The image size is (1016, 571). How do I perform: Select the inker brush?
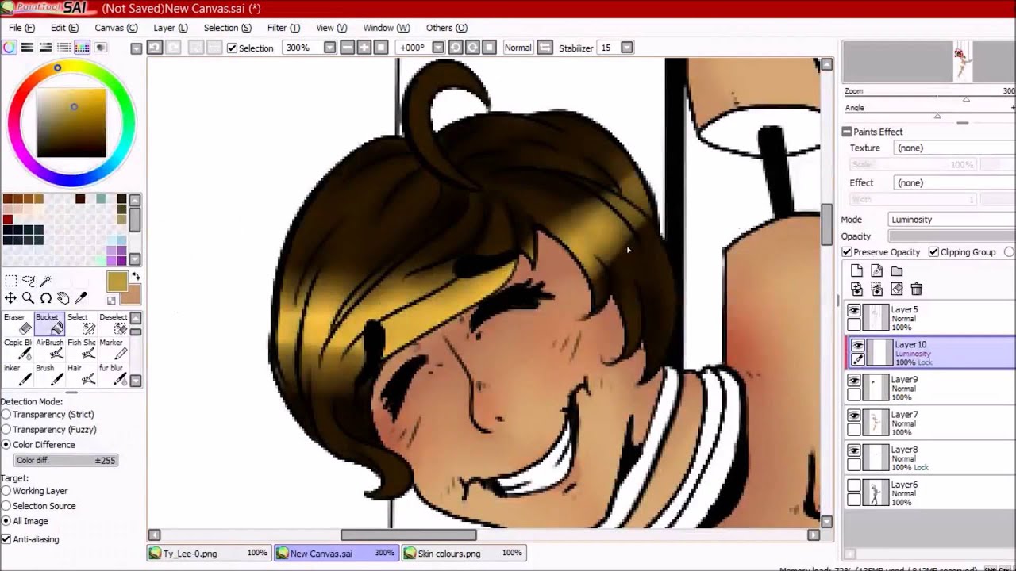coord(17,374)
